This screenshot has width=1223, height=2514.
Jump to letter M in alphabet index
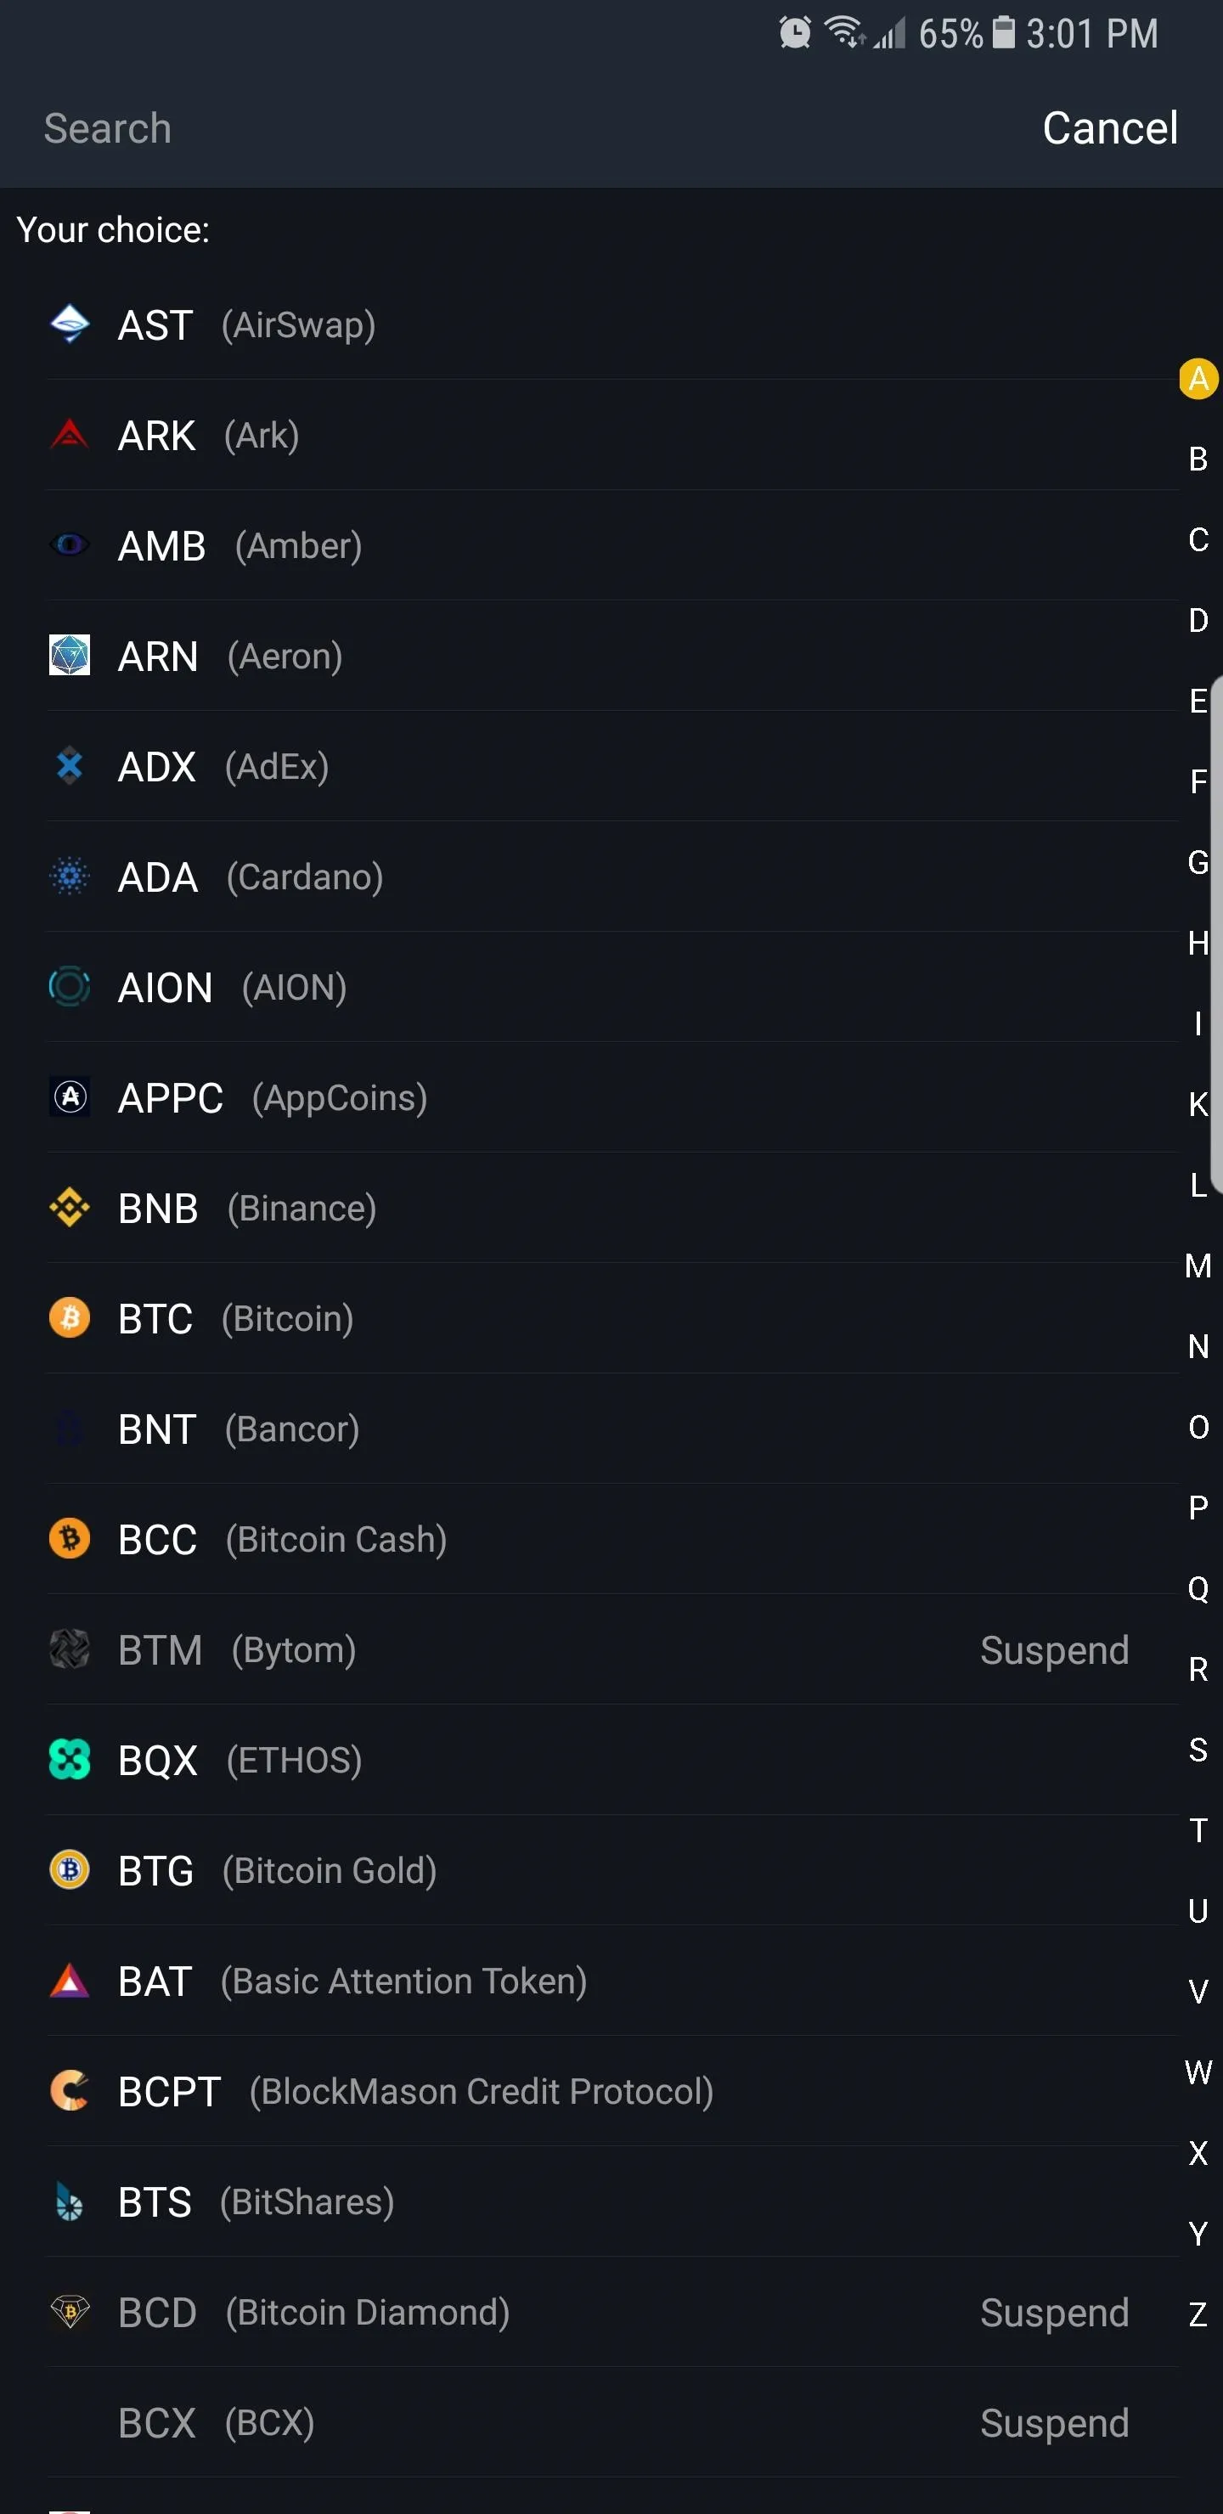1198,1265
